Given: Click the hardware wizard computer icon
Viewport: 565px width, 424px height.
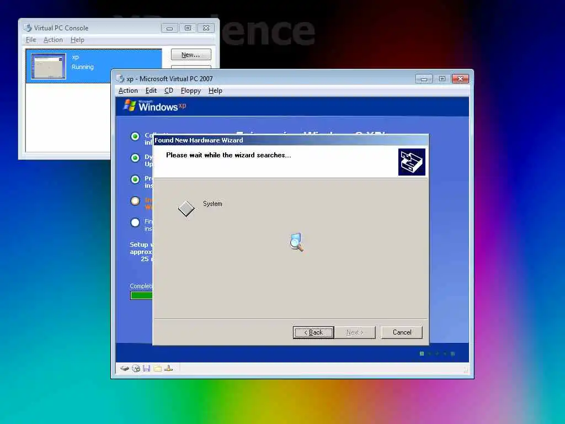Looking at the screenshot, I should 412,162.
